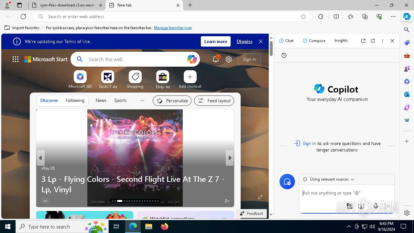Go to previous carousel slide arrow
The image size is (414, 233).
(x=40, y=158)
